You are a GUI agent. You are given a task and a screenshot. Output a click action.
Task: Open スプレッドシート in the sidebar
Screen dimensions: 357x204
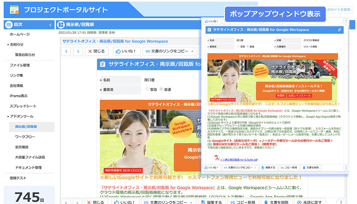coord(23,106)
